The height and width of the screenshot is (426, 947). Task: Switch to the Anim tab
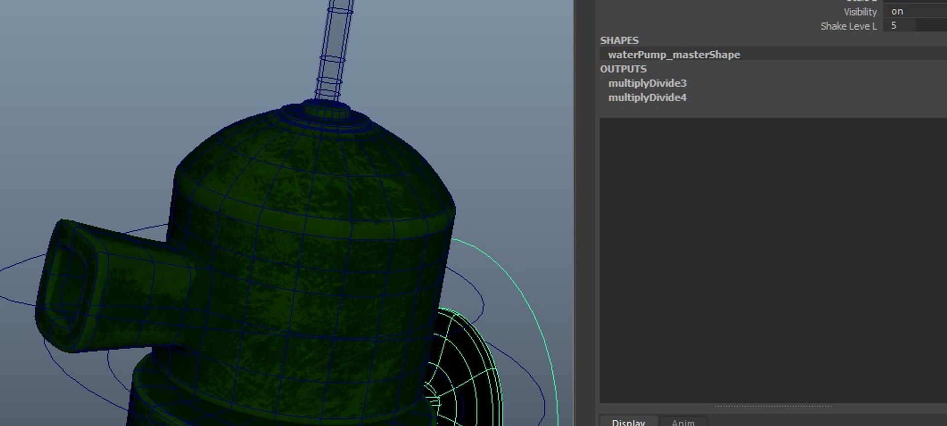[683, 422]
